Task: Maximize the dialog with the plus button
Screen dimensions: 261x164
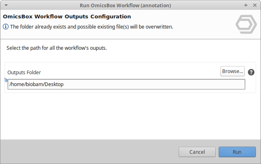Action: tap(245, 5)
